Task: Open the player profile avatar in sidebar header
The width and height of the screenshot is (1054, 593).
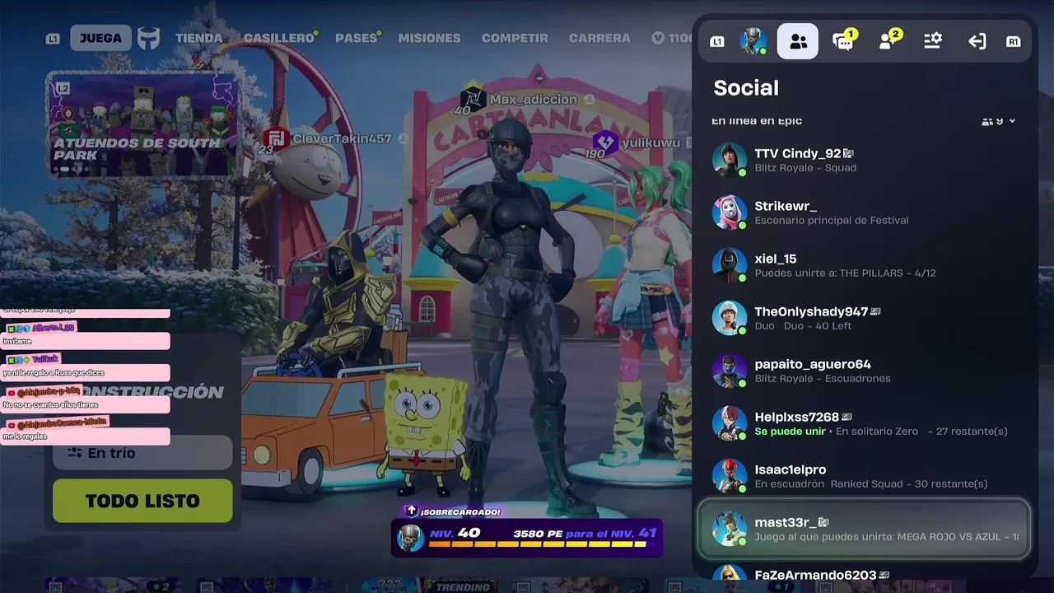Action: pyautogui.click(x=753, y=41)
